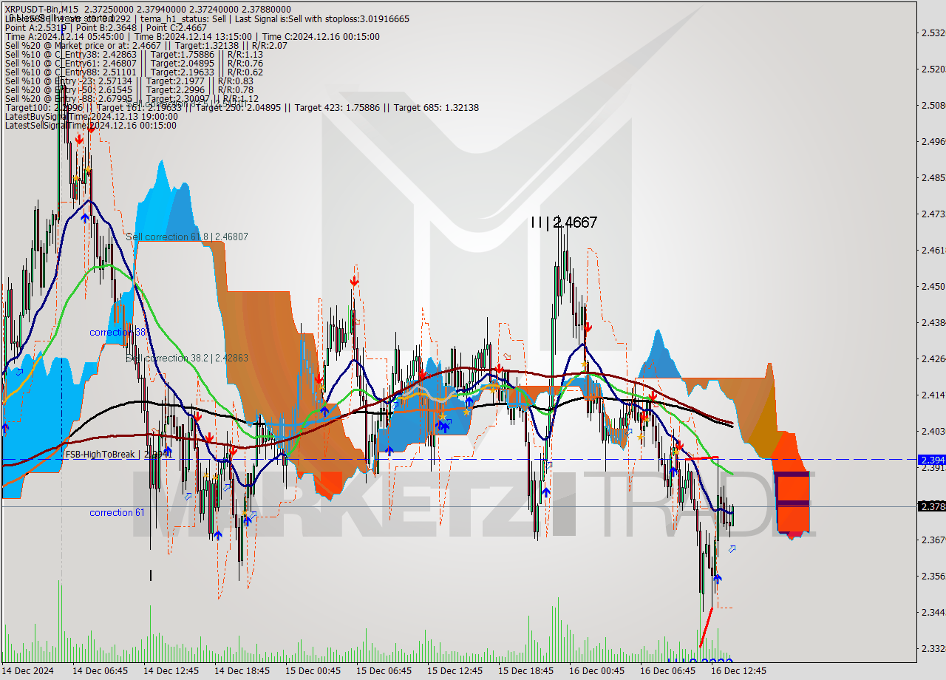Click the 'Sell %10 @ C_Entry38: 2.42863' line
The width and height of the screenshot is (946, 680).
[134, 54]
